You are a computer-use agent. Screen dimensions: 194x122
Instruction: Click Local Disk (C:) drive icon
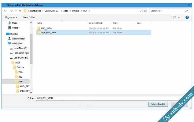click(11, 49)
